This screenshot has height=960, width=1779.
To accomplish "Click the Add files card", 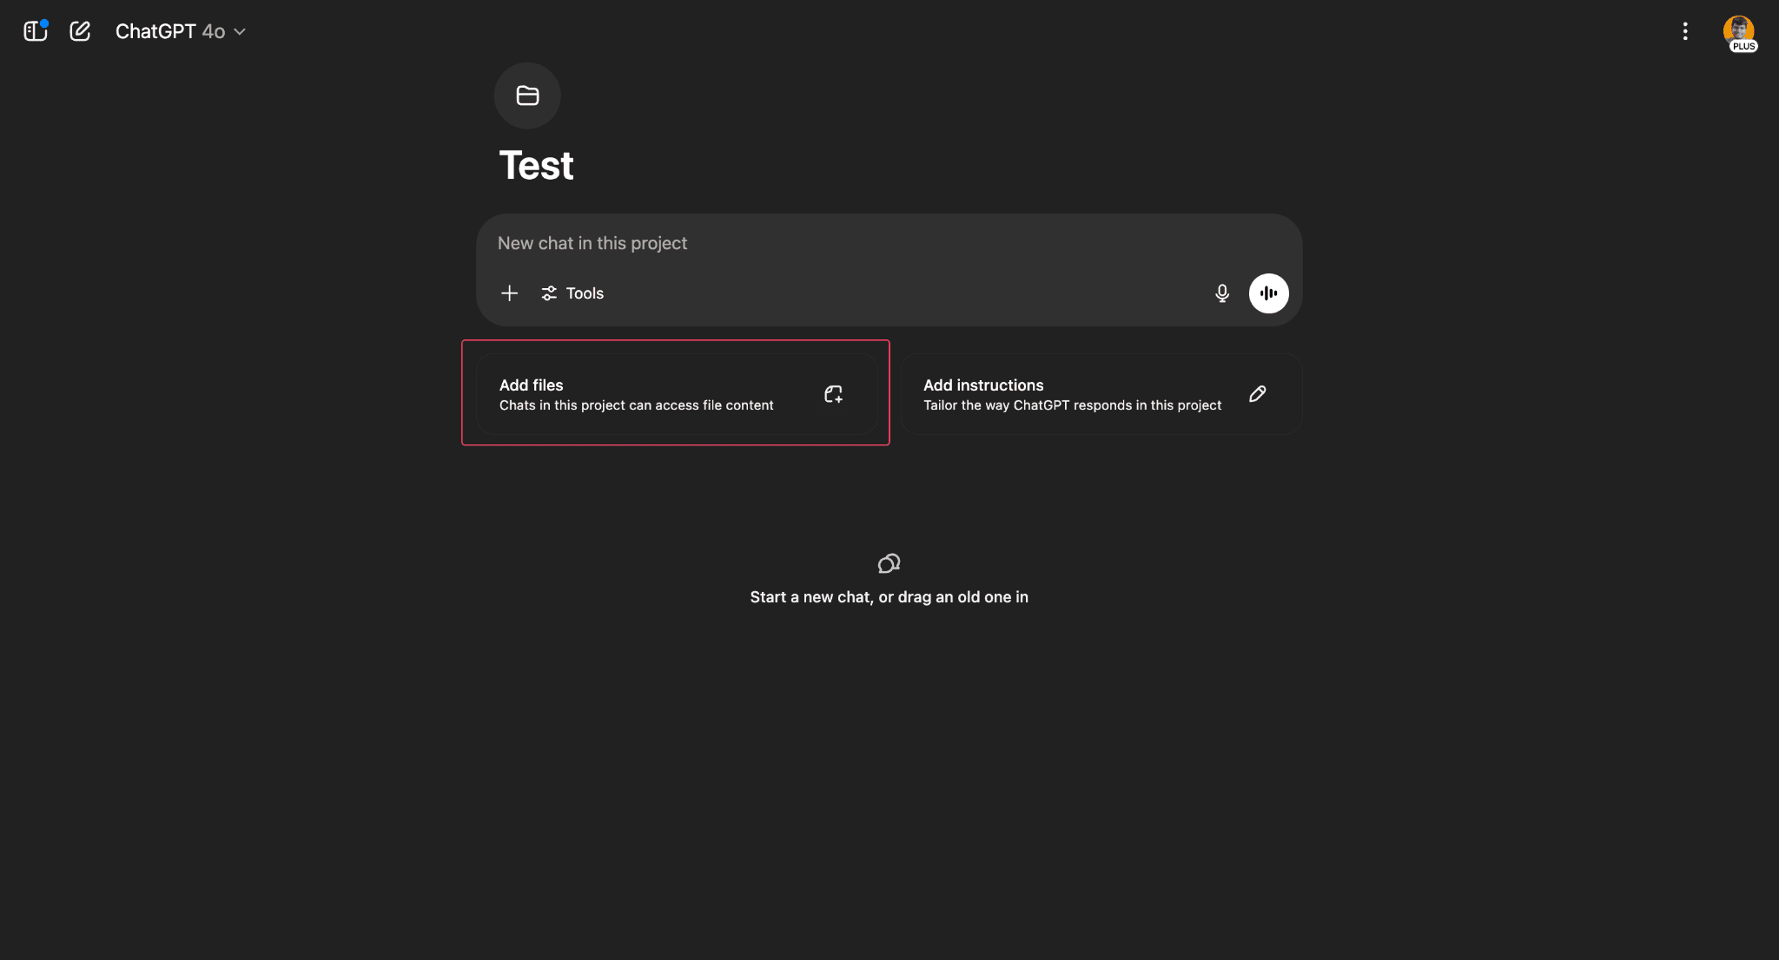I will click(676, 392).
